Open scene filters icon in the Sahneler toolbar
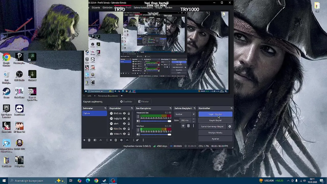 point(95,140)
